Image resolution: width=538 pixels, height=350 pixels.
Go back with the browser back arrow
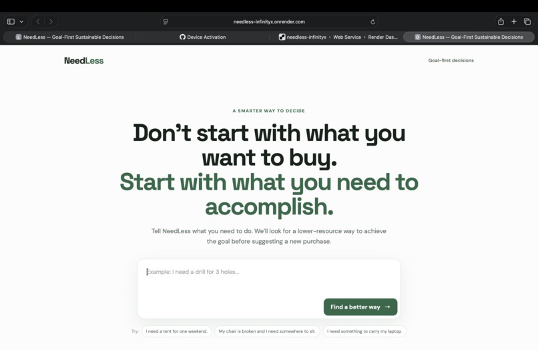pos(38,21)
